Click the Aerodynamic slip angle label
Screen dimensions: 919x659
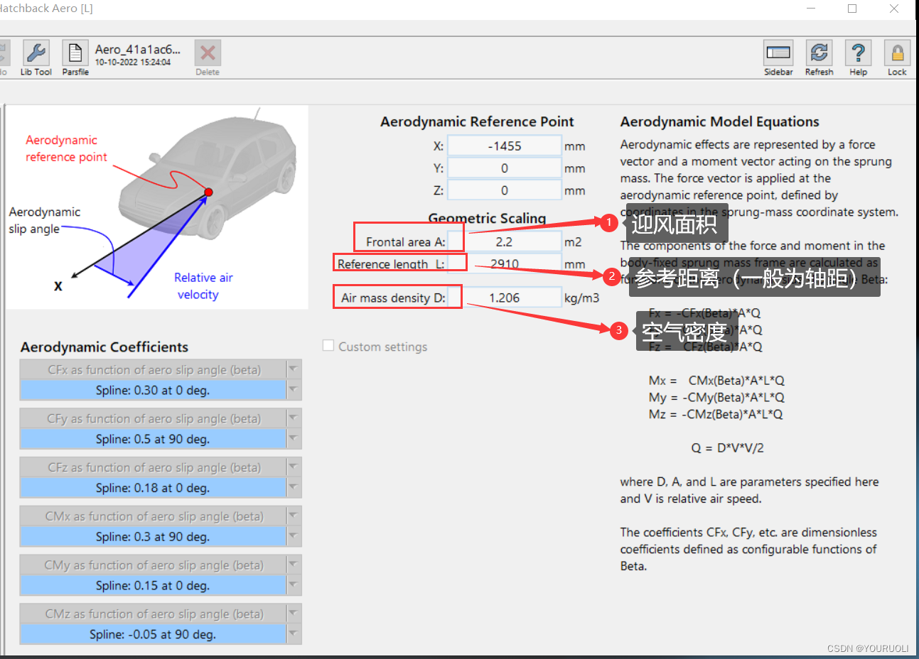(x=44, y=220)
